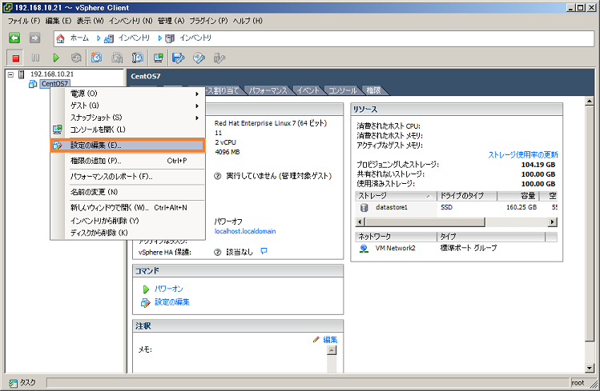
Task: Select the datastore1 row in storage table
Action: [457, 207]
